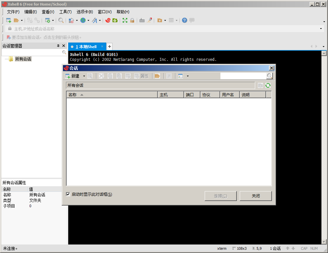328x253 pixels.
Task: Sort by 协议 column header
Action: tap(210, 95)
